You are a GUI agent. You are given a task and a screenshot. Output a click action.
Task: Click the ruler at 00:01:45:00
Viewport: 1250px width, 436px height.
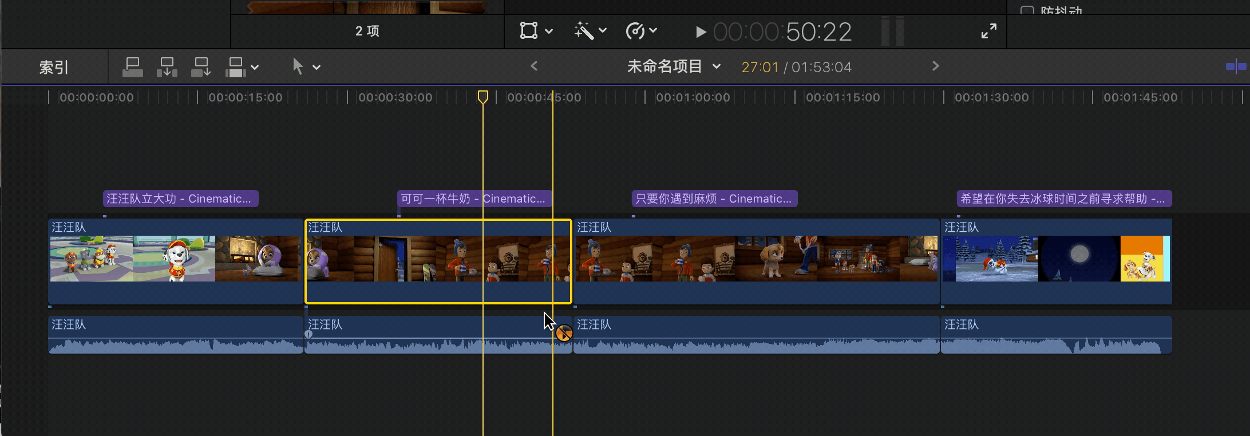(x=1140, y=98)
